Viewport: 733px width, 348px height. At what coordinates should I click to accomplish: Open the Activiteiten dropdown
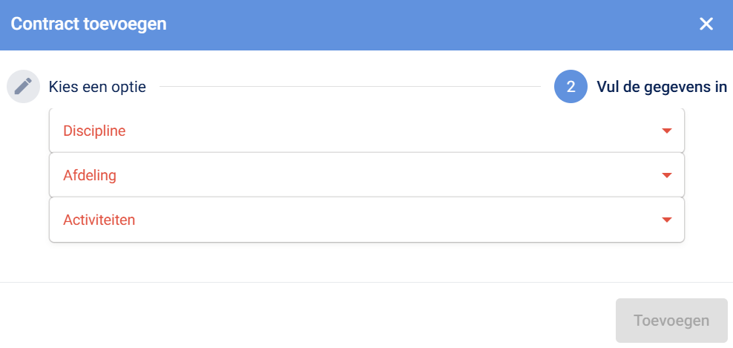pyautogui.click(x=366, y=220)
